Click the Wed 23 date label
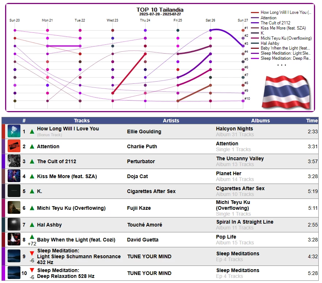Image resolution: width=322 pixels, height=283 pixels. [112, 20]
